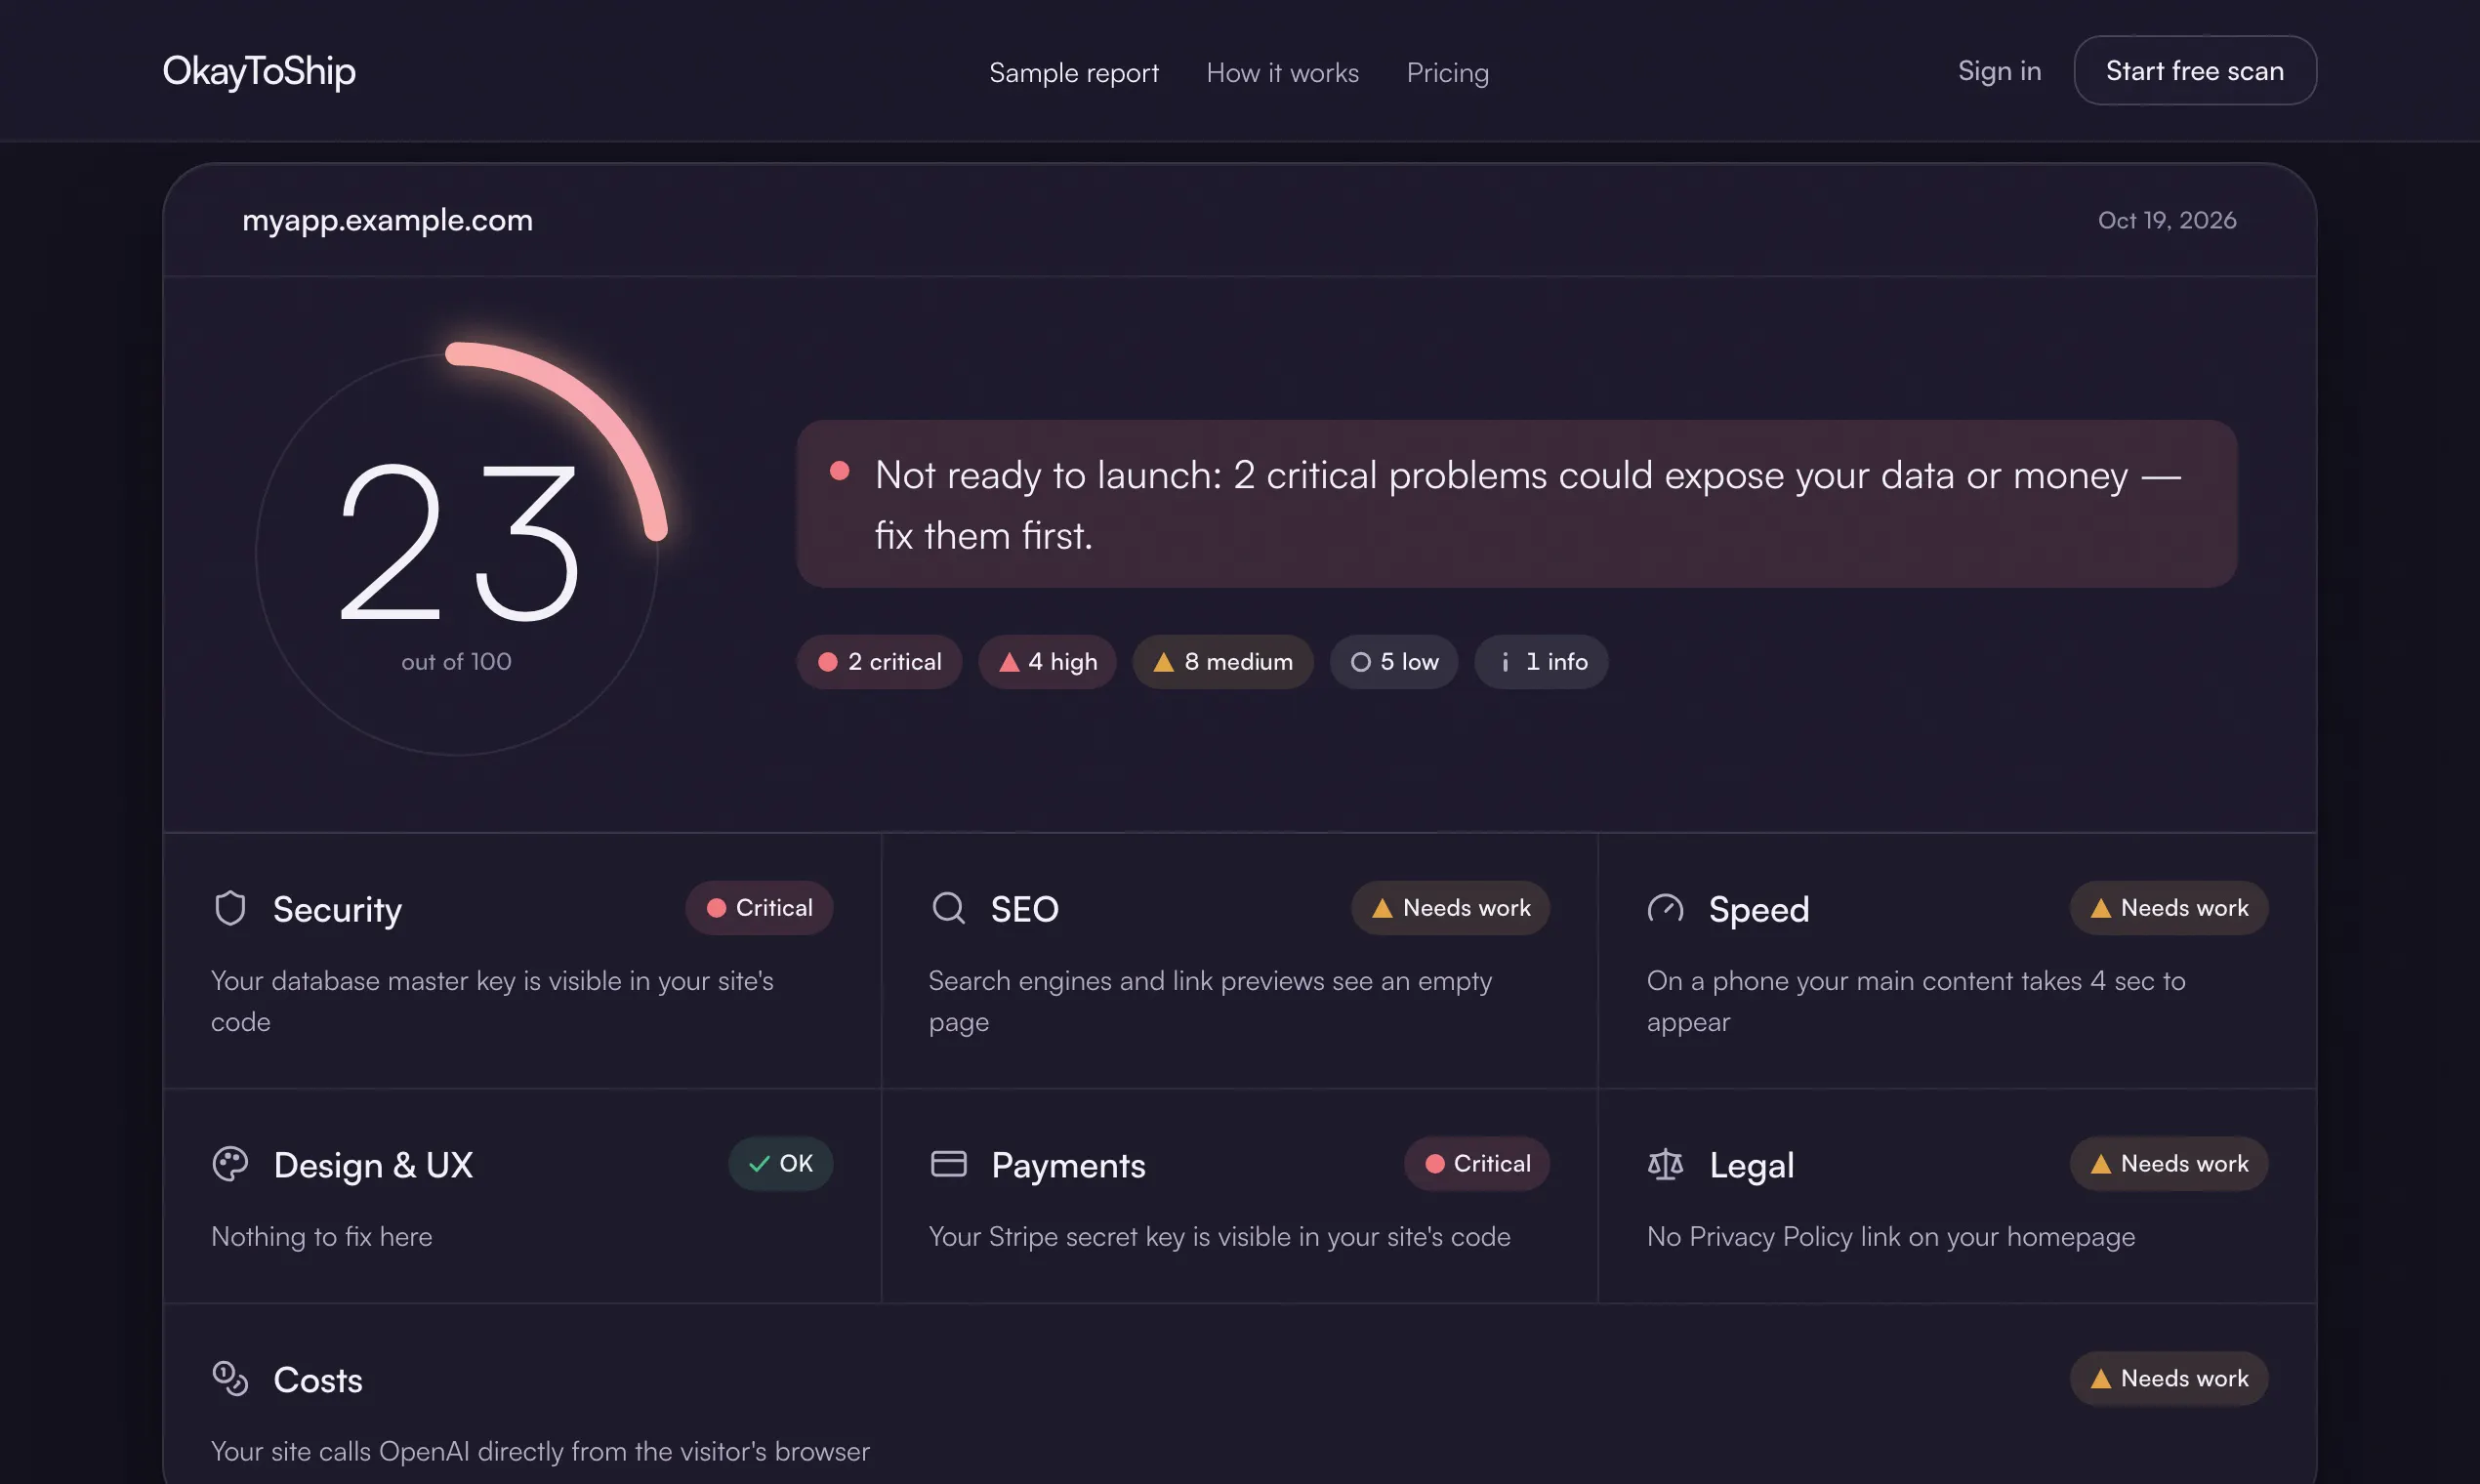2480x1484 pixels.
Task: Open the How it works nav item
Action: point(1282,72)
